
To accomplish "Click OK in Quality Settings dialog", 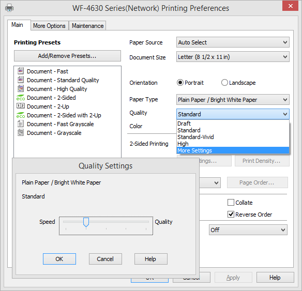I will (59, 259).
